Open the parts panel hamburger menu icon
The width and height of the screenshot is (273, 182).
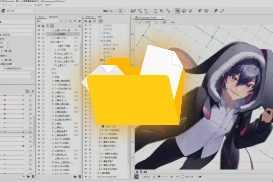[80, 26]
